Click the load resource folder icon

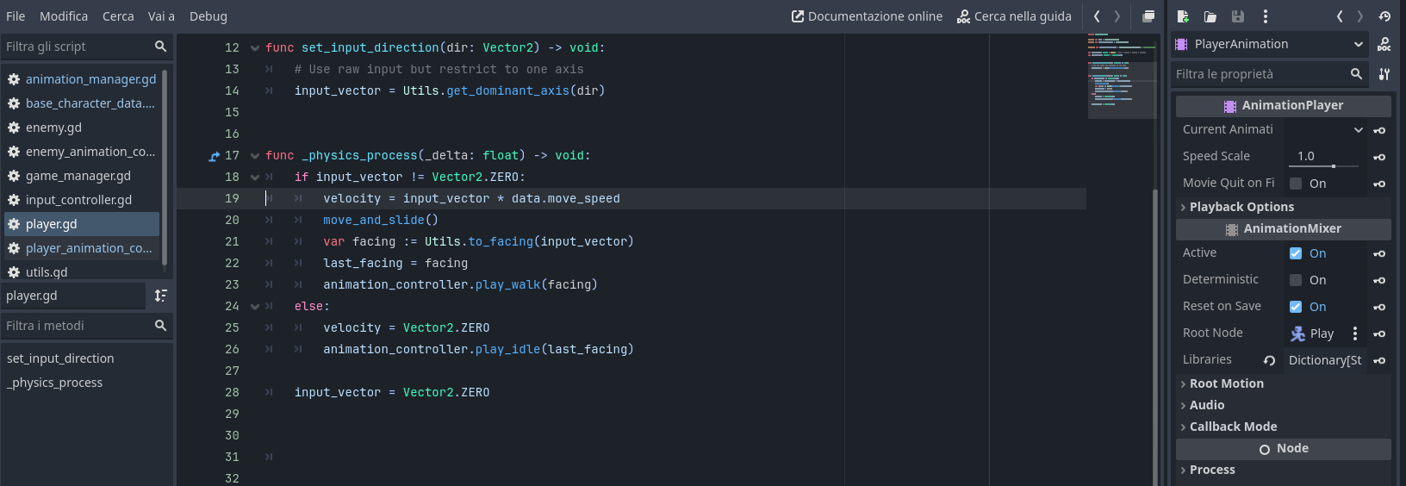tap(1210, 16)
